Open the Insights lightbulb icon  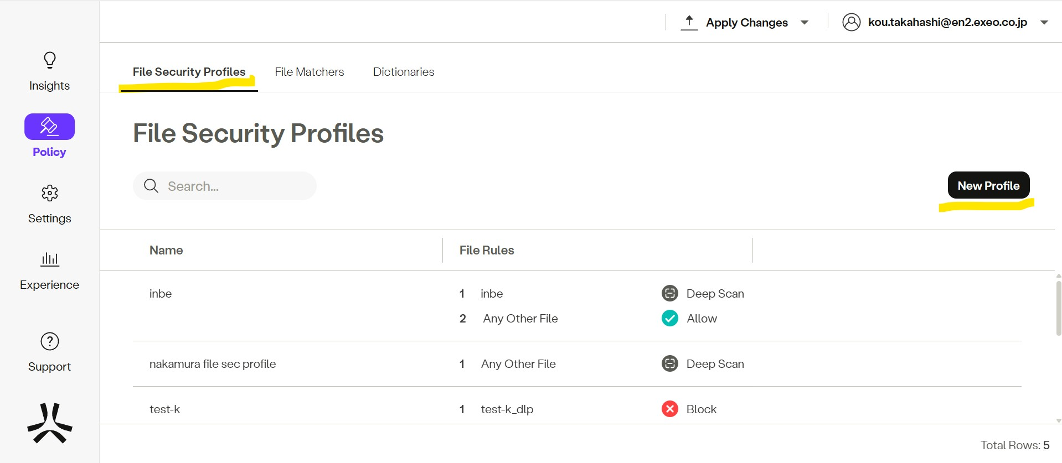[49, 60]
